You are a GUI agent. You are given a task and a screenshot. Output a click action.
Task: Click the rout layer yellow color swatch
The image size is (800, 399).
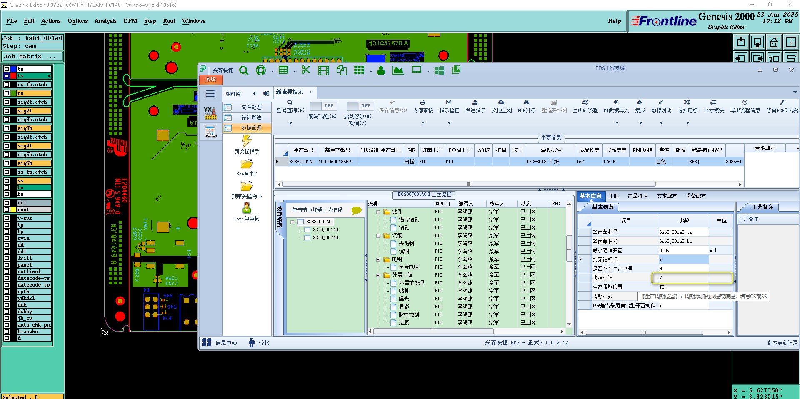coord(13,209)
